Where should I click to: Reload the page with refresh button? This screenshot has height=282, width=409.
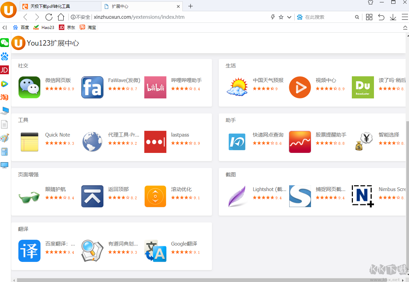(49, 17)
